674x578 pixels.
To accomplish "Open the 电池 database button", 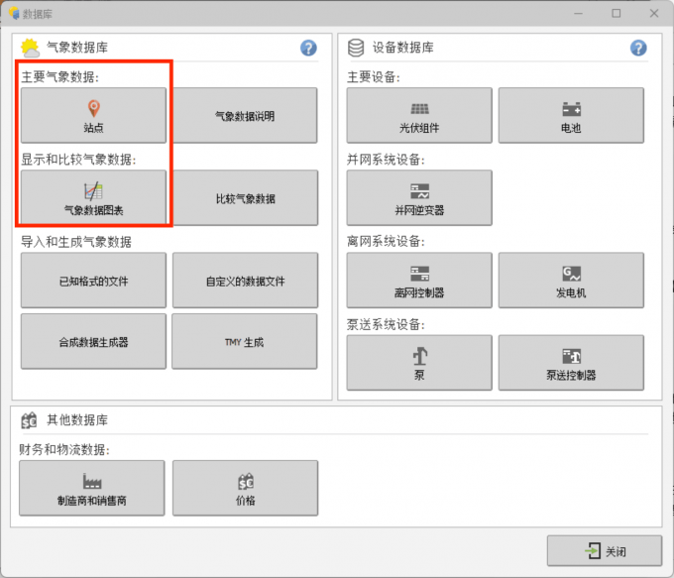I will pos(571,115).
